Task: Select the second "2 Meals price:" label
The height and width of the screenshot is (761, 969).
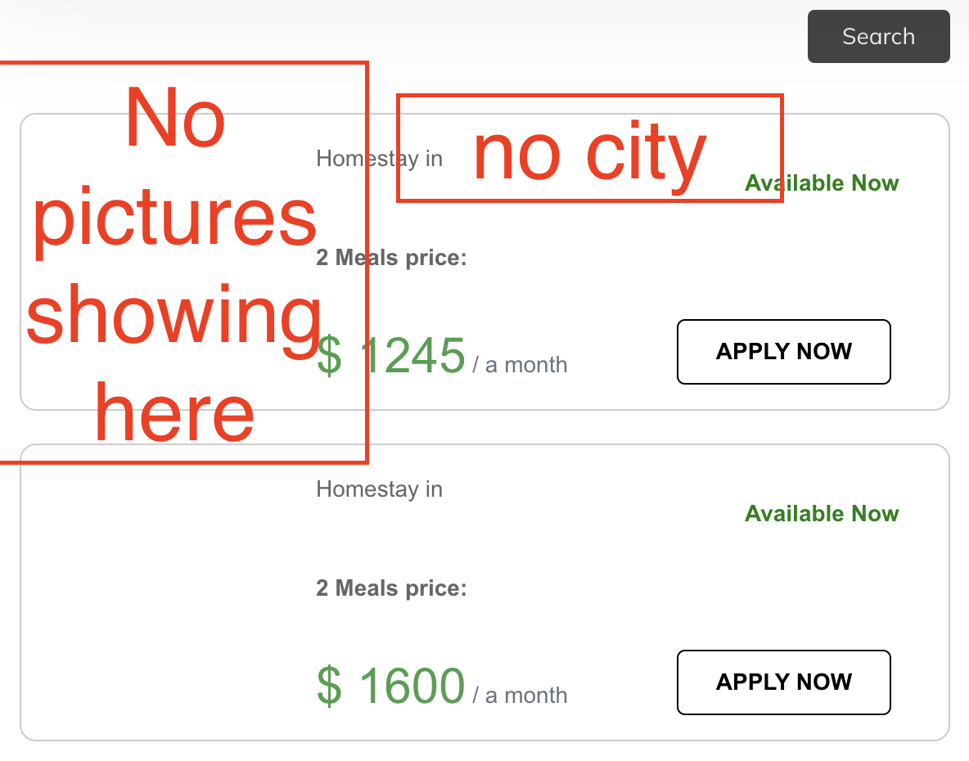Action: [x=391, y=588]
